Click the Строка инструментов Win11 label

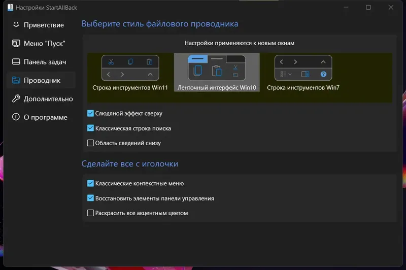point(130,87)
